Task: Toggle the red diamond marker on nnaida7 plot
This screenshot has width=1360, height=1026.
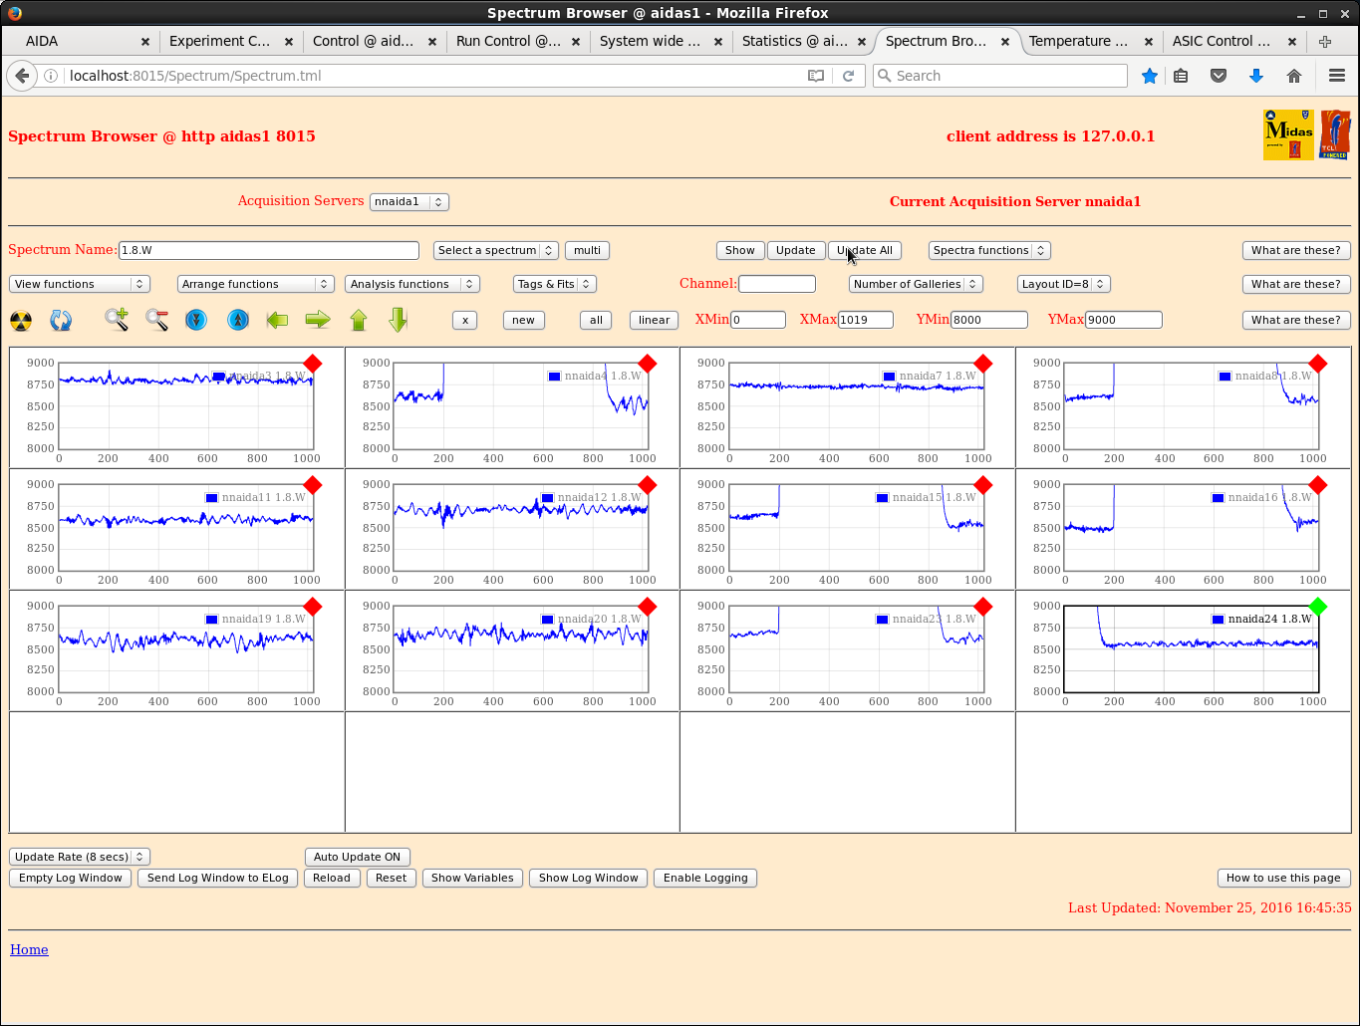Action: [x=983, y=363]
